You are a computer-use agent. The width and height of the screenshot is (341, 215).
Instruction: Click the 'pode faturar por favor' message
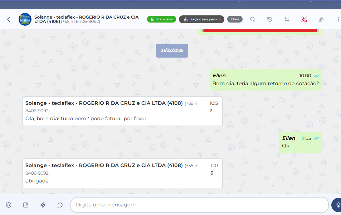click(86, 118)
